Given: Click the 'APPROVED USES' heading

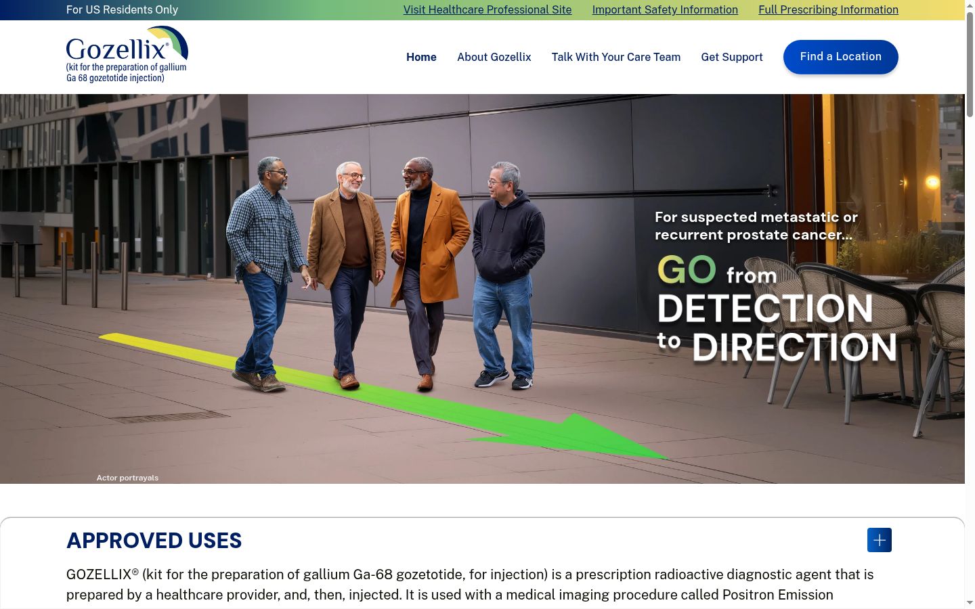Looking at the screenshot, I should (x=154, y=541).
